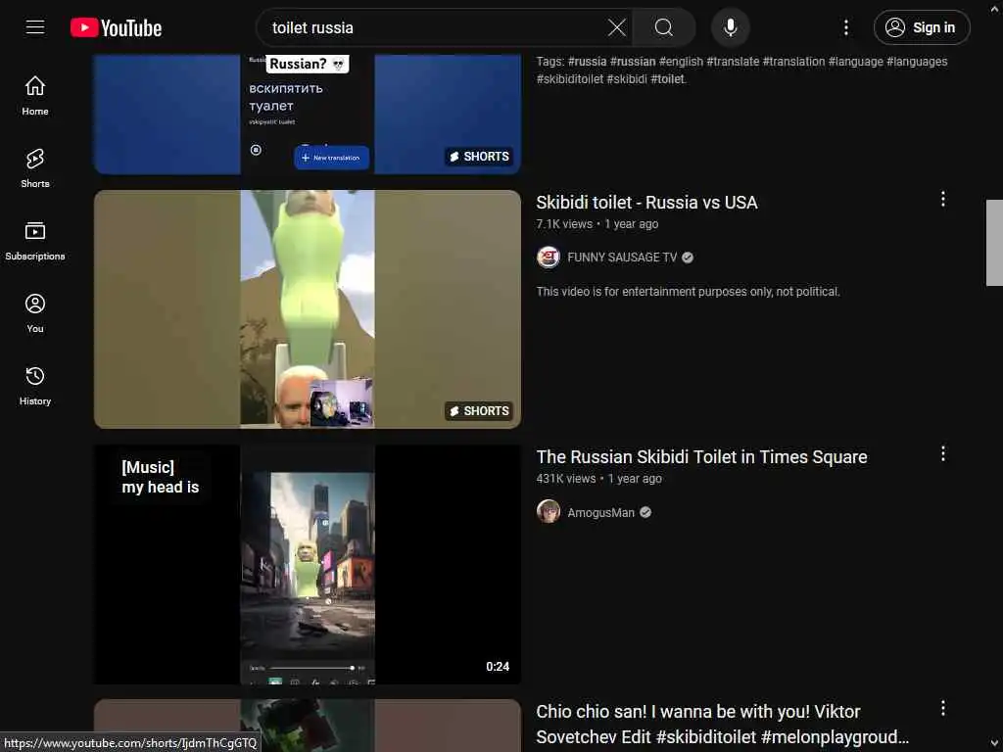1003x752 pixels.
Task: Start voice search with the microphone
Action: point(730,27)
